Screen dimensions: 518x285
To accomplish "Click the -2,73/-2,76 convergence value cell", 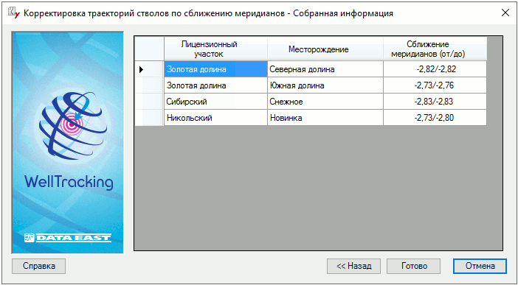I will pos(435,85).
